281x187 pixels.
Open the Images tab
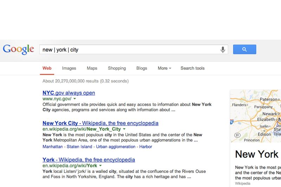[69, 68]
